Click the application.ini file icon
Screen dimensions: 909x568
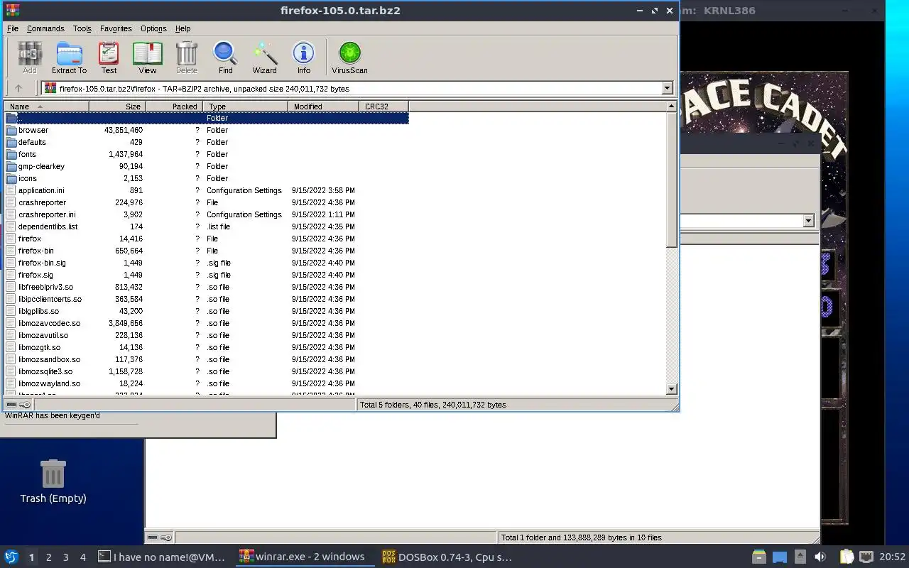[11, 190]
